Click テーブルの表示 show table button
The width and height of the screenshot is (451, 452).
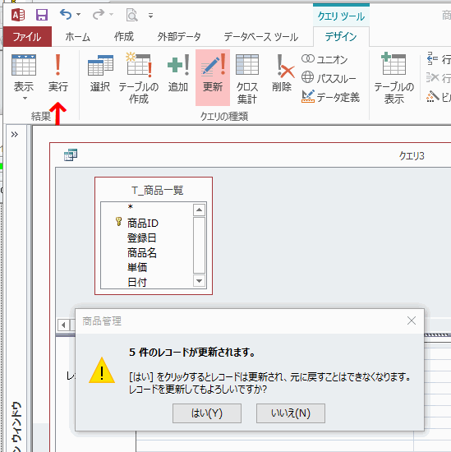394,78
